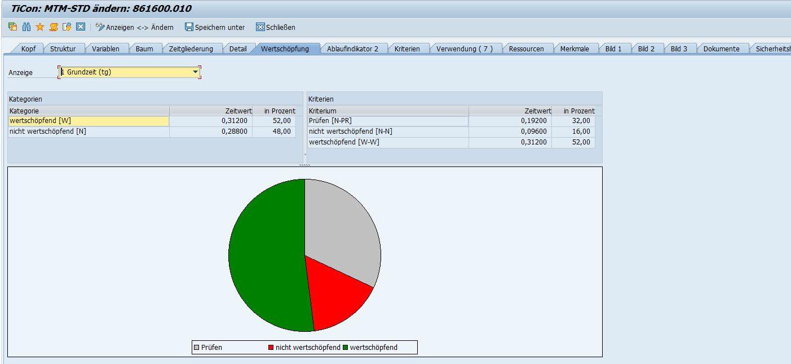Click Speichern unter to save as
The width and height of the screenshot is (791, 364).
click(x=215, y=27)
